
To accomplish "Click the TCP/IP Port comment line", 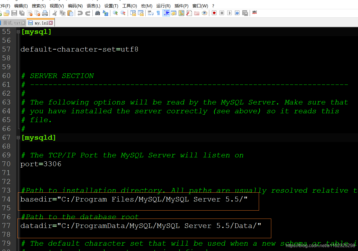I will pyautogui.click(x=133, y=155).
